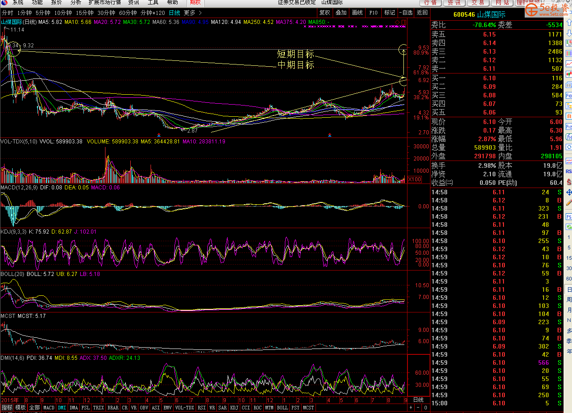Screen dimensions: 572x413
Task: Open the 功能 menu
Action: tap(37, 2)
